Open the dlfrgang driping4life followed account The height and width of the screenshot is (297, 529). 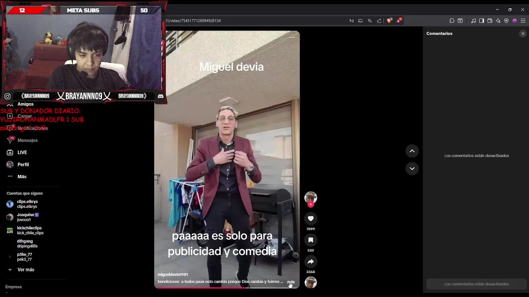click(x=27, y=244)
